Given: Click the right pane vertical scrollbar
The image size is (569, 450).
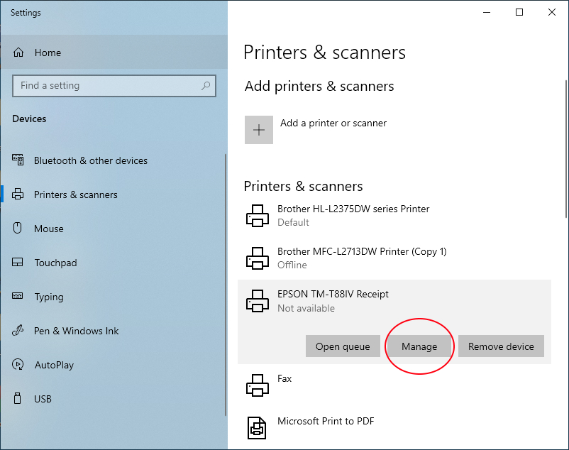Looking at the screenshot, I should (566, 149).
